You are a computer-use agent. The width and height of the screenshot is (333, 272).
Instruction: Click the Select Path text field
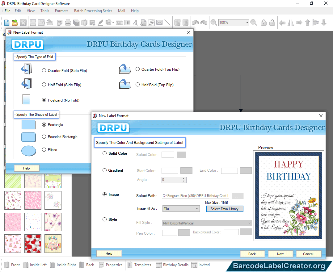196,196
